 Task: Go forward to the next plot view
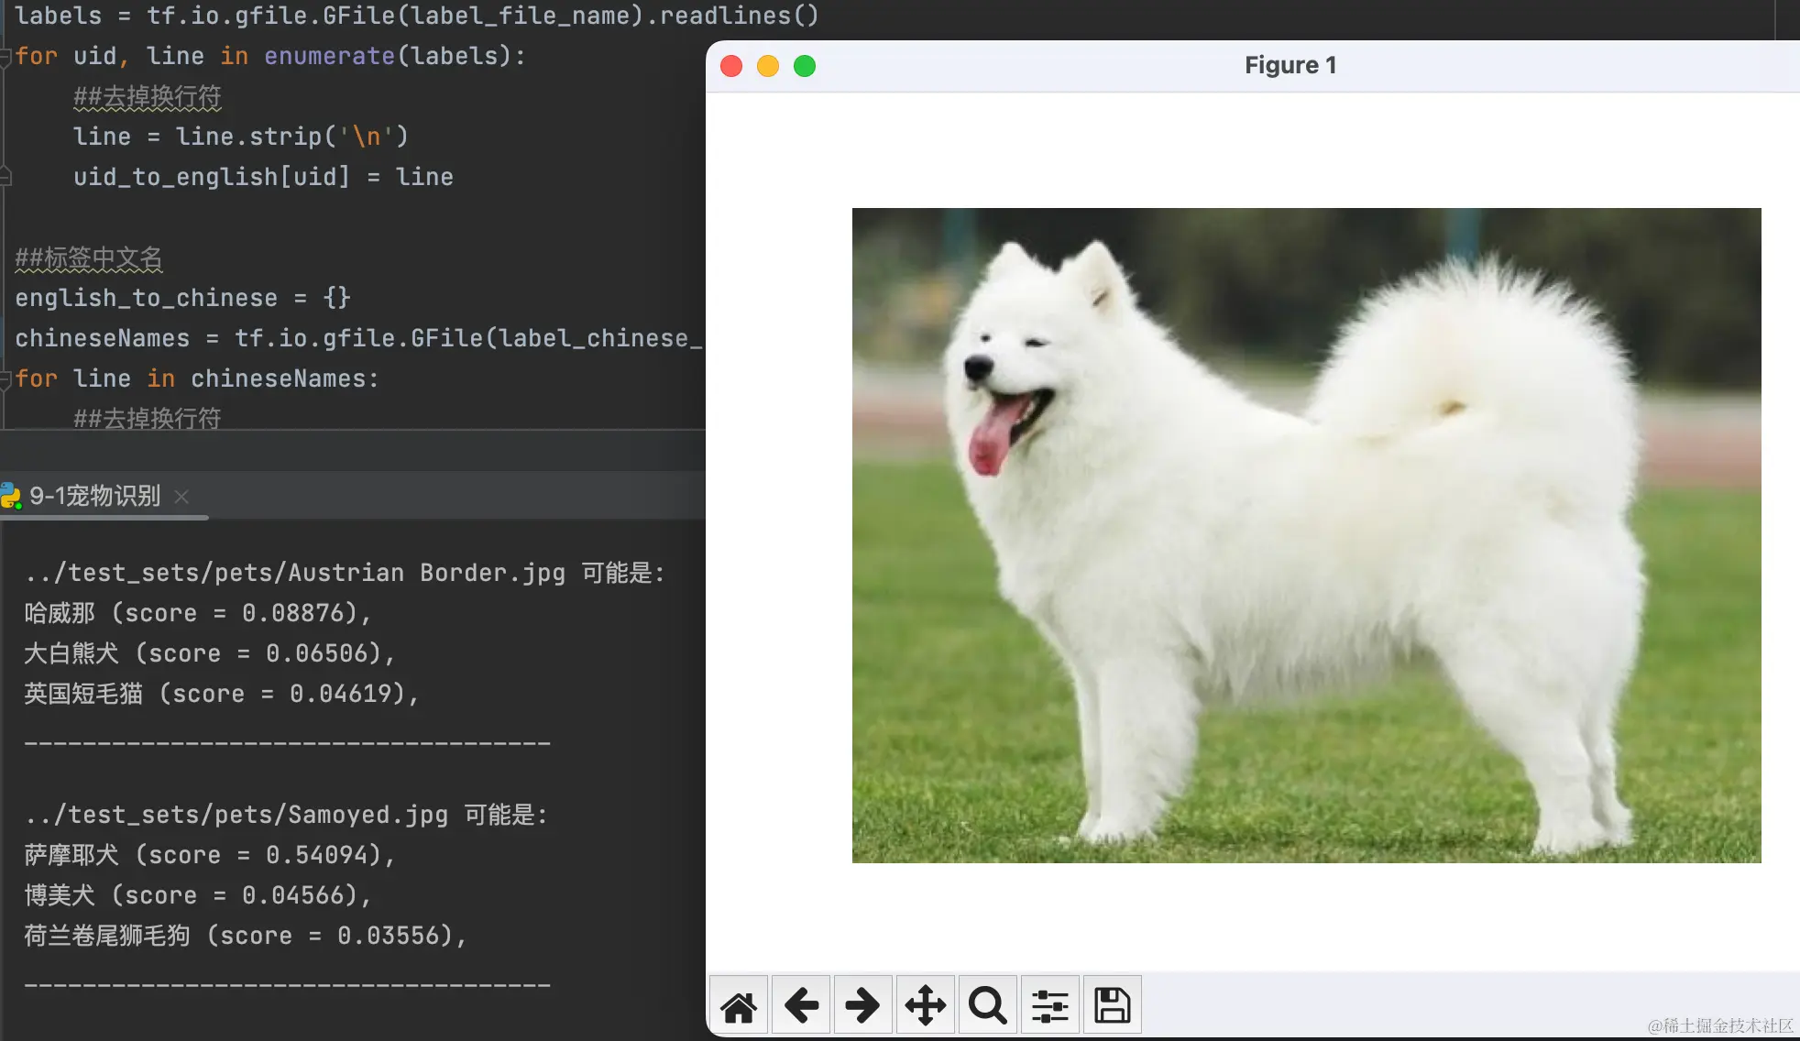tap(862, 1005)
